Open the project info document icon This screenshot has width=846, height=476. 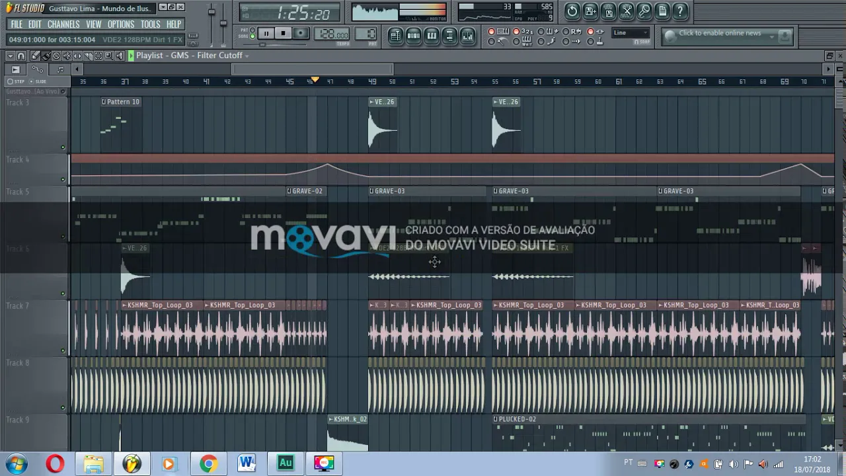(662, 11)
